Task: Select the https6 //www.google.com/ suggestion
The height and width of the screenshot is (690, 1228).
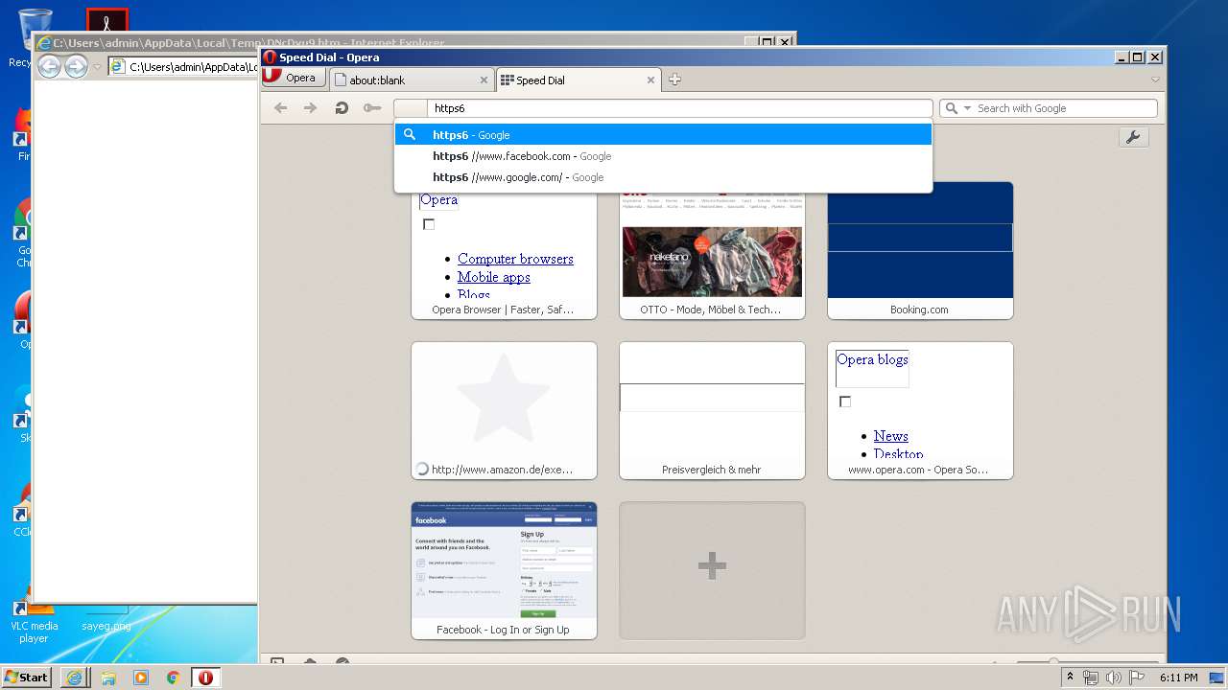Action: (x=663, y=177)
